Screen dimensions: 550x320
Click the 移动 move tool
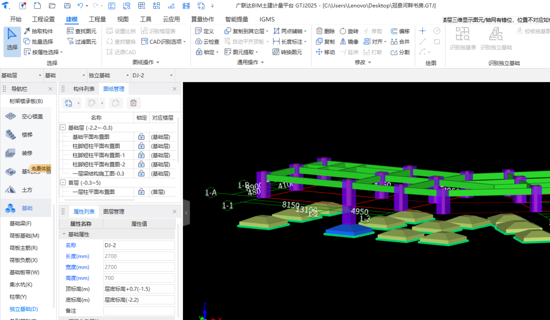[x=326, y=52]
